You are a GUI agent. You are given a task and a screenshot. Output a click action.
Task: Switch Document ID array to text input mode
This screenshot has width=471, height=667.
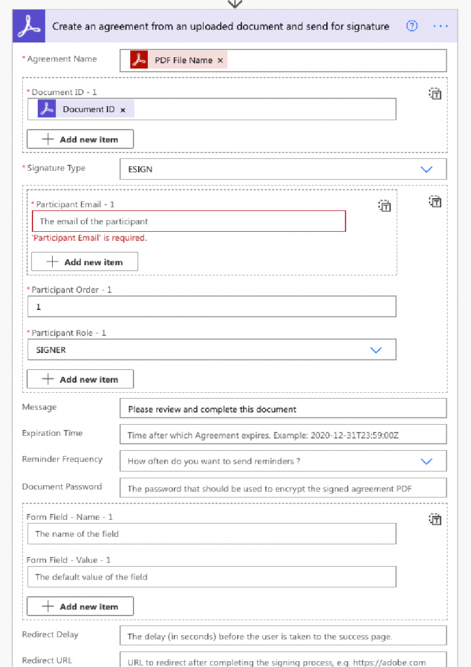(x=435, y=94)
